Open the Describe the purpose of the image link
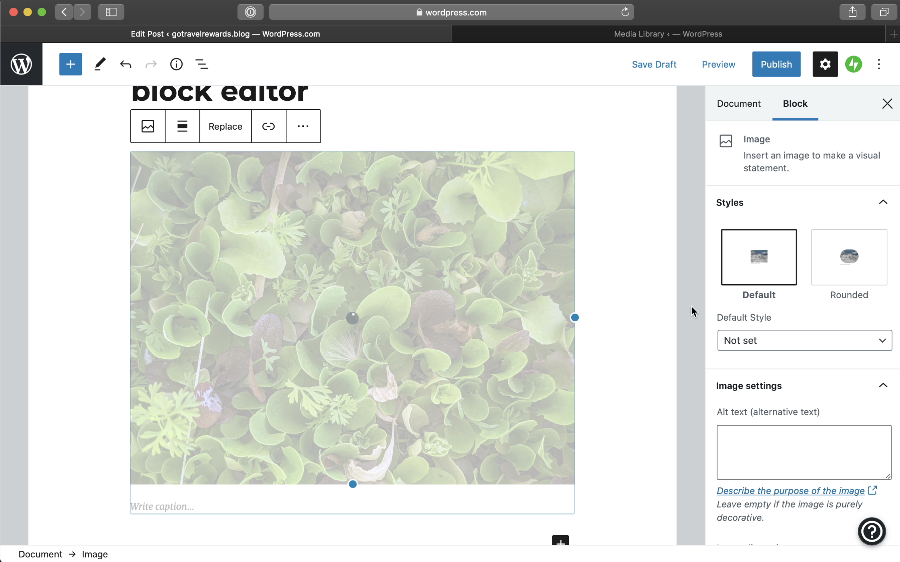Image resolution: width=900 pixels, height=562 pixels. click(x=790, y=491)
